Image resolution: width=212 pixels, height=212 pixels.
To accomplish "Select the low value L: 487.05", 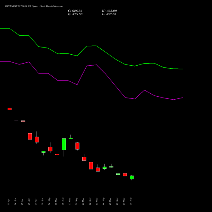I will click(x=109, y=14).
